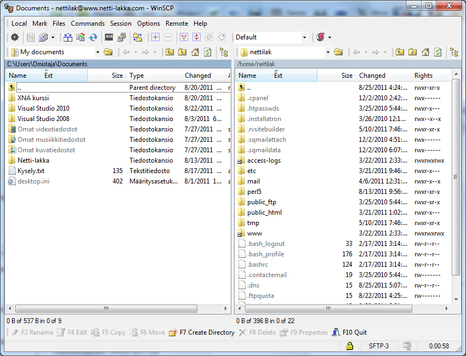Go to remote root directory icon

pyautogui.click(x=412, y=52)
